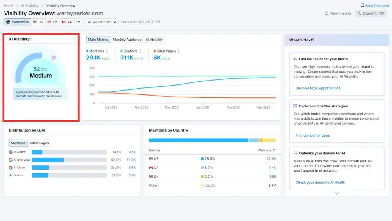This screenshot has width=392, height=221.
Task: Switch to the AI Visibility chart tab
Action: tap(154, 40)
